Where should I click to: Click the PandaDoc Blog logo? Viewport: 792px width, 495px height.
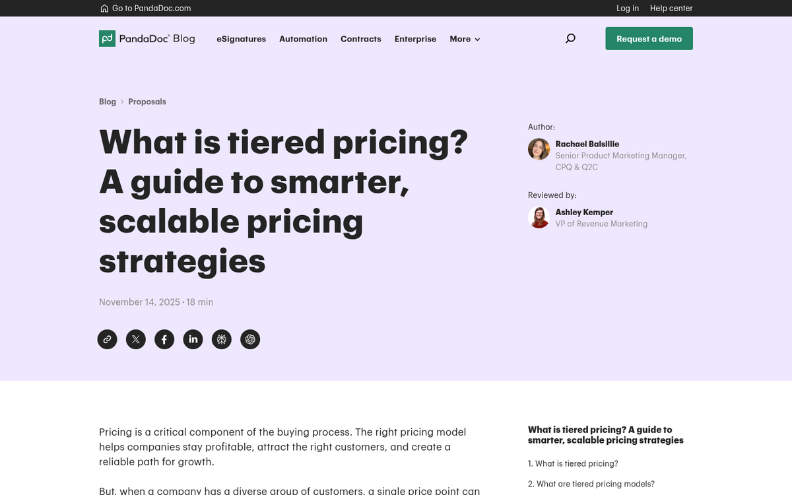pos(147,38)
